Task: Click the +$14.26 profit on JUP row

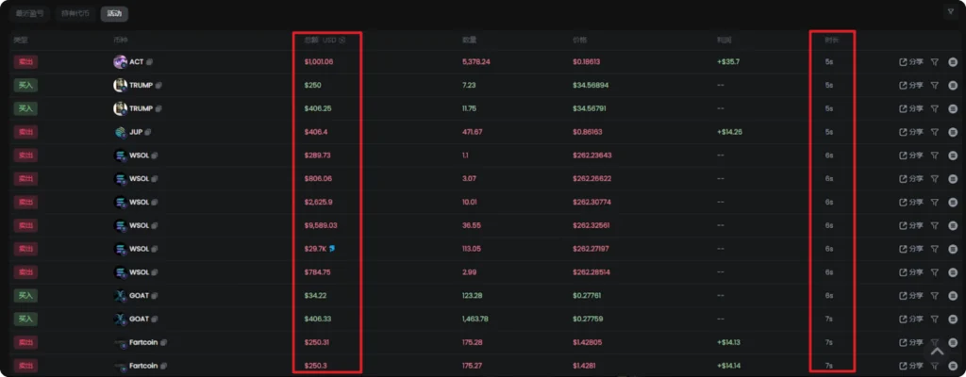Action: tap(729, 133)
